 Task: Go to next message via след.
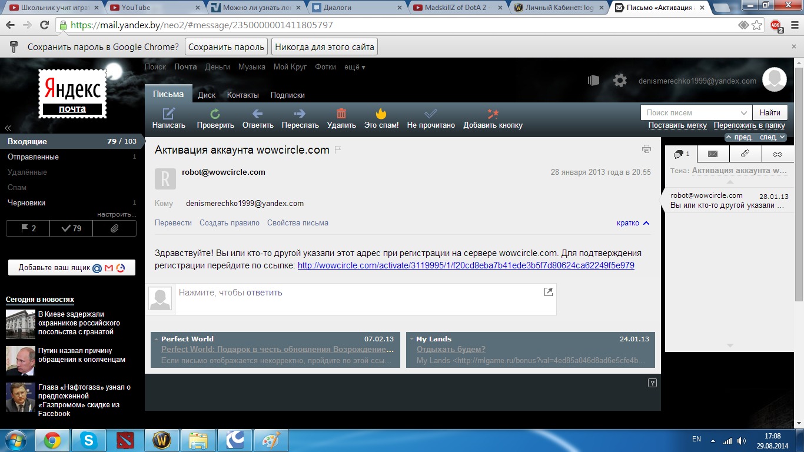tap(772, 137)
